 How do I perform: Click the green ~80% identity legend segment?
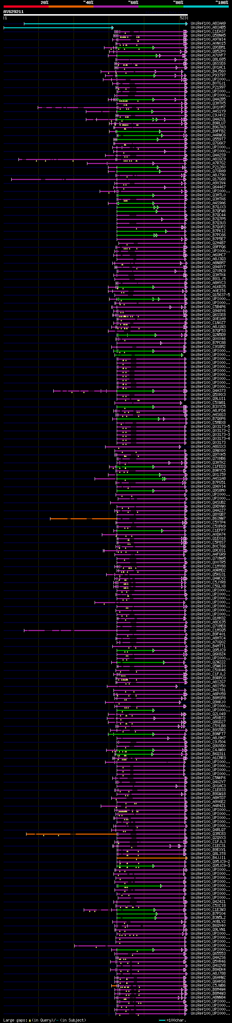pyautogui.click(x=161, y=7)
